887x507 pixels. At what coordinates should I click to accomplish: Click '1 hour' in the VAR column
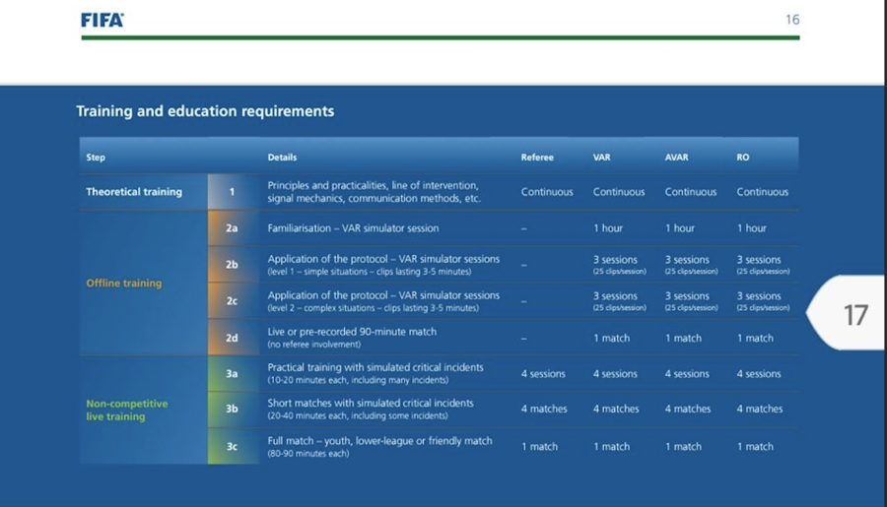(608, 228)
